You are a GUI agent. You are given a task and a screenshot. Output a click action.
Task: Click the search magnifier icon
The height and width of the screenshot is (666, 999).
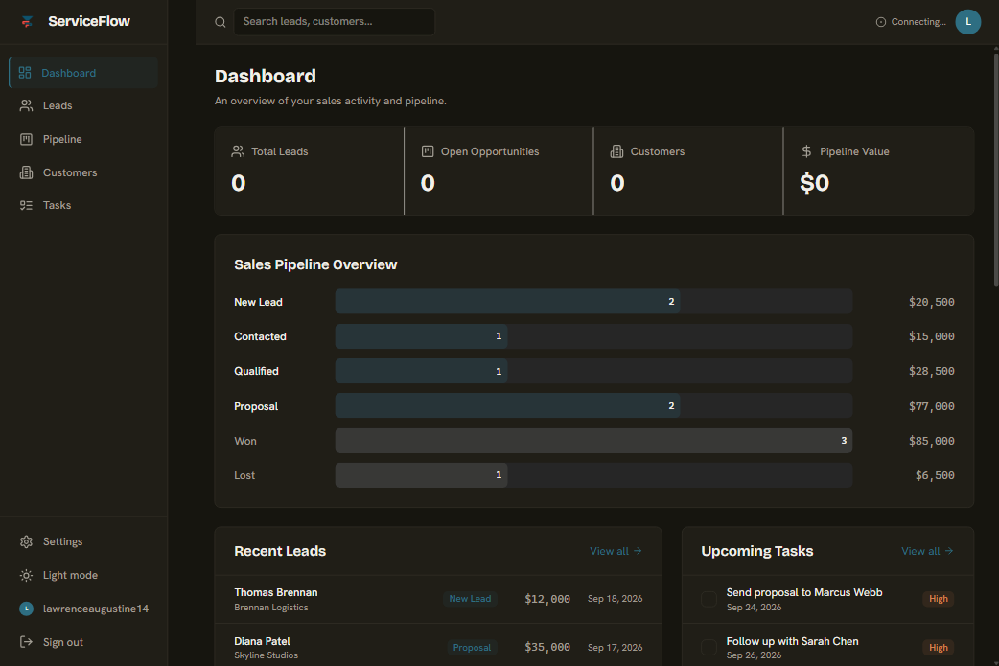point(221,22)
